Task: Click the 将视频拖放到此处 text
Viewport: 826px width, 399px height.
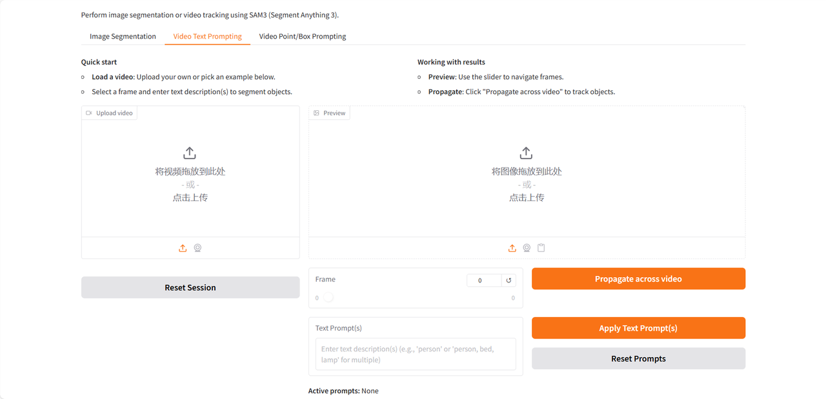Action: (190, 171)
